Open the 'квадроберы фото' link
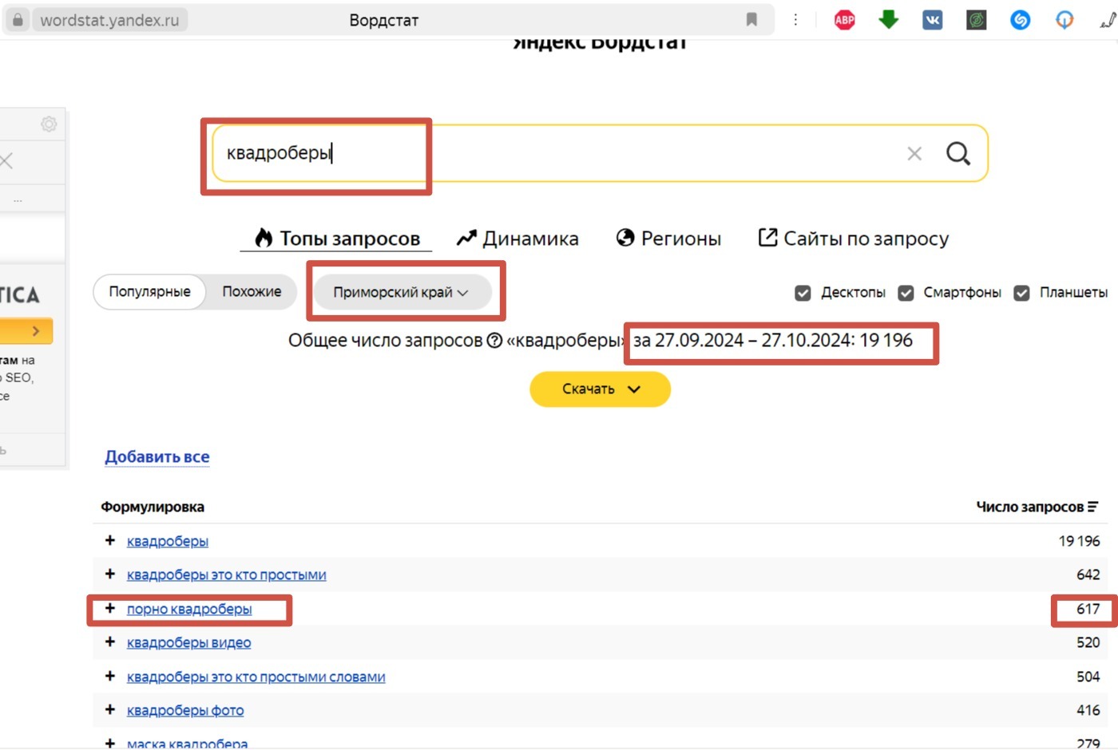This screenshot has width=1118, height=750. tap(185, 710)
